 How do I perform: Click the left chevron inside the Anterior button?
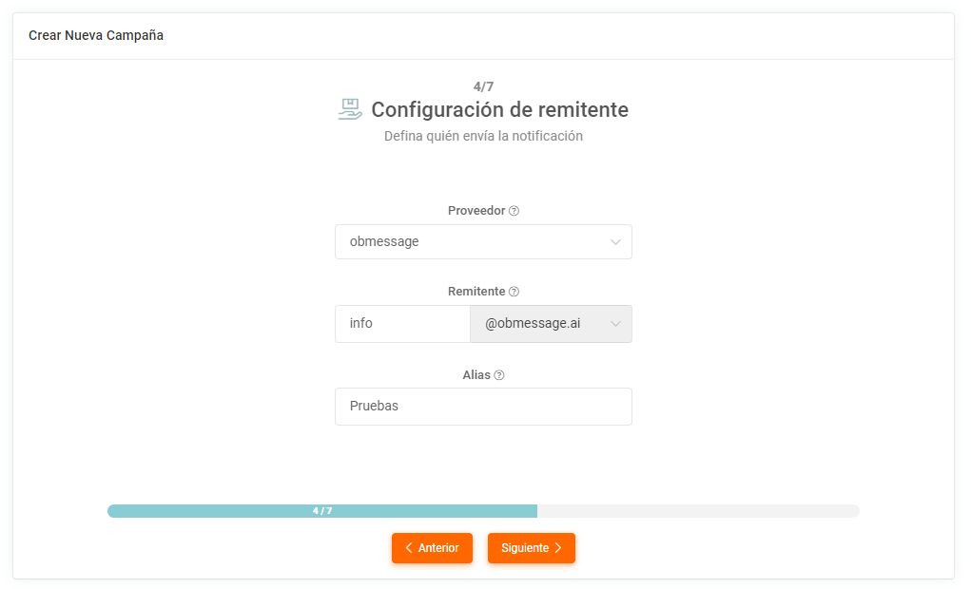point(409,548)
